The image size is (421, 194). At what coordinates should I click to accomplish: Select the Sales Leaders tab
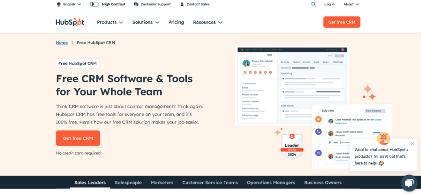coord(90,183)
